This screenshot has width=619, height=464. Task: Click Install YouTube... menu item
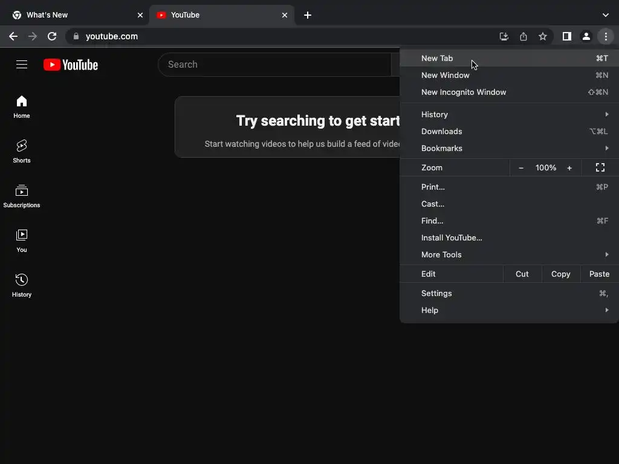coord(509,238)
